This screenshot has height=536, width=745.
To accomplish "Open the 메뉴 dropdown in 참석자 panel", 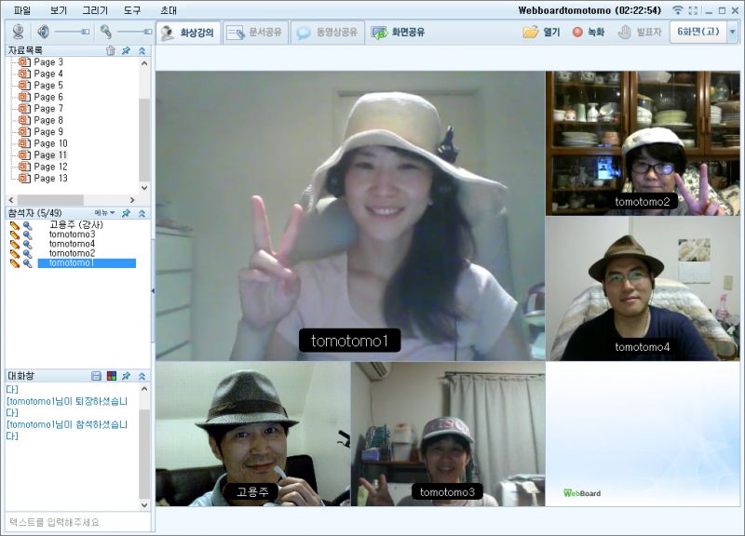I will 102,213.
